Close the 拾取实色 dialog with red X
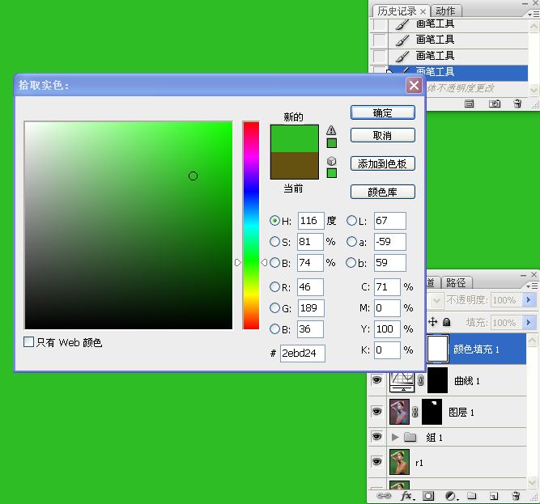 (414, 85)
